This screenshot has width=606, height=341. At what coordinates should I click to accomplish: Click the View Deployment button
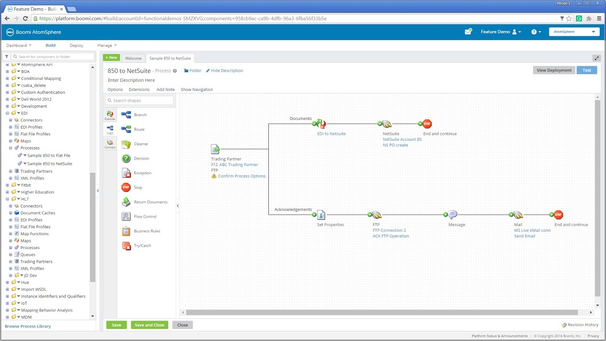[x=554, y=70]
